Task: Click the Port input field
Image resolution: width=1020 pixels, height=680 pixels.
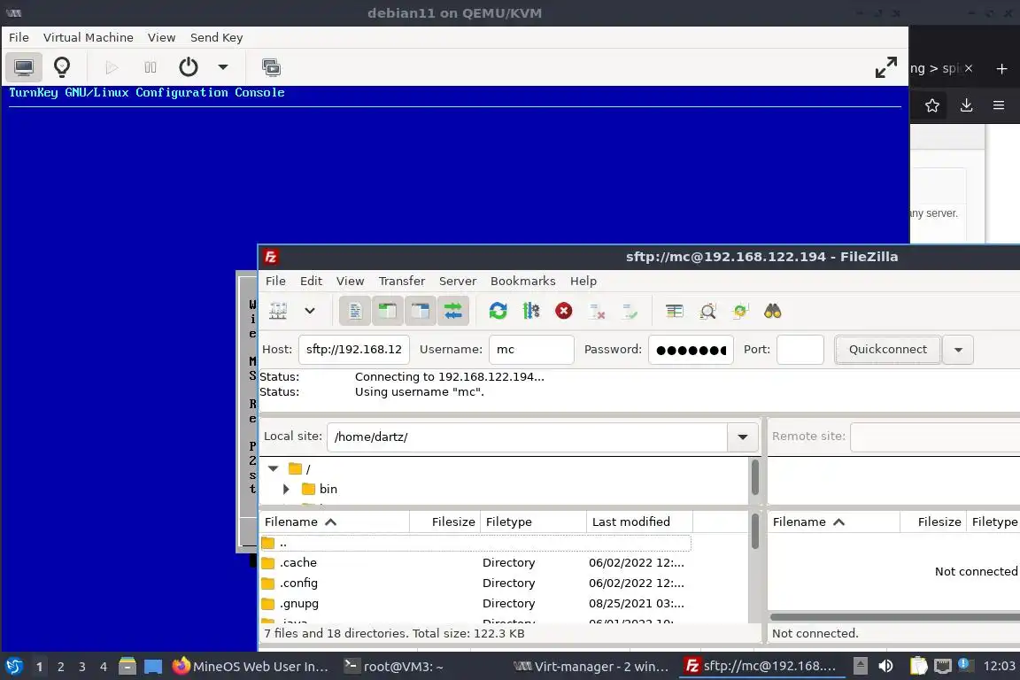Action: [800, 350]
